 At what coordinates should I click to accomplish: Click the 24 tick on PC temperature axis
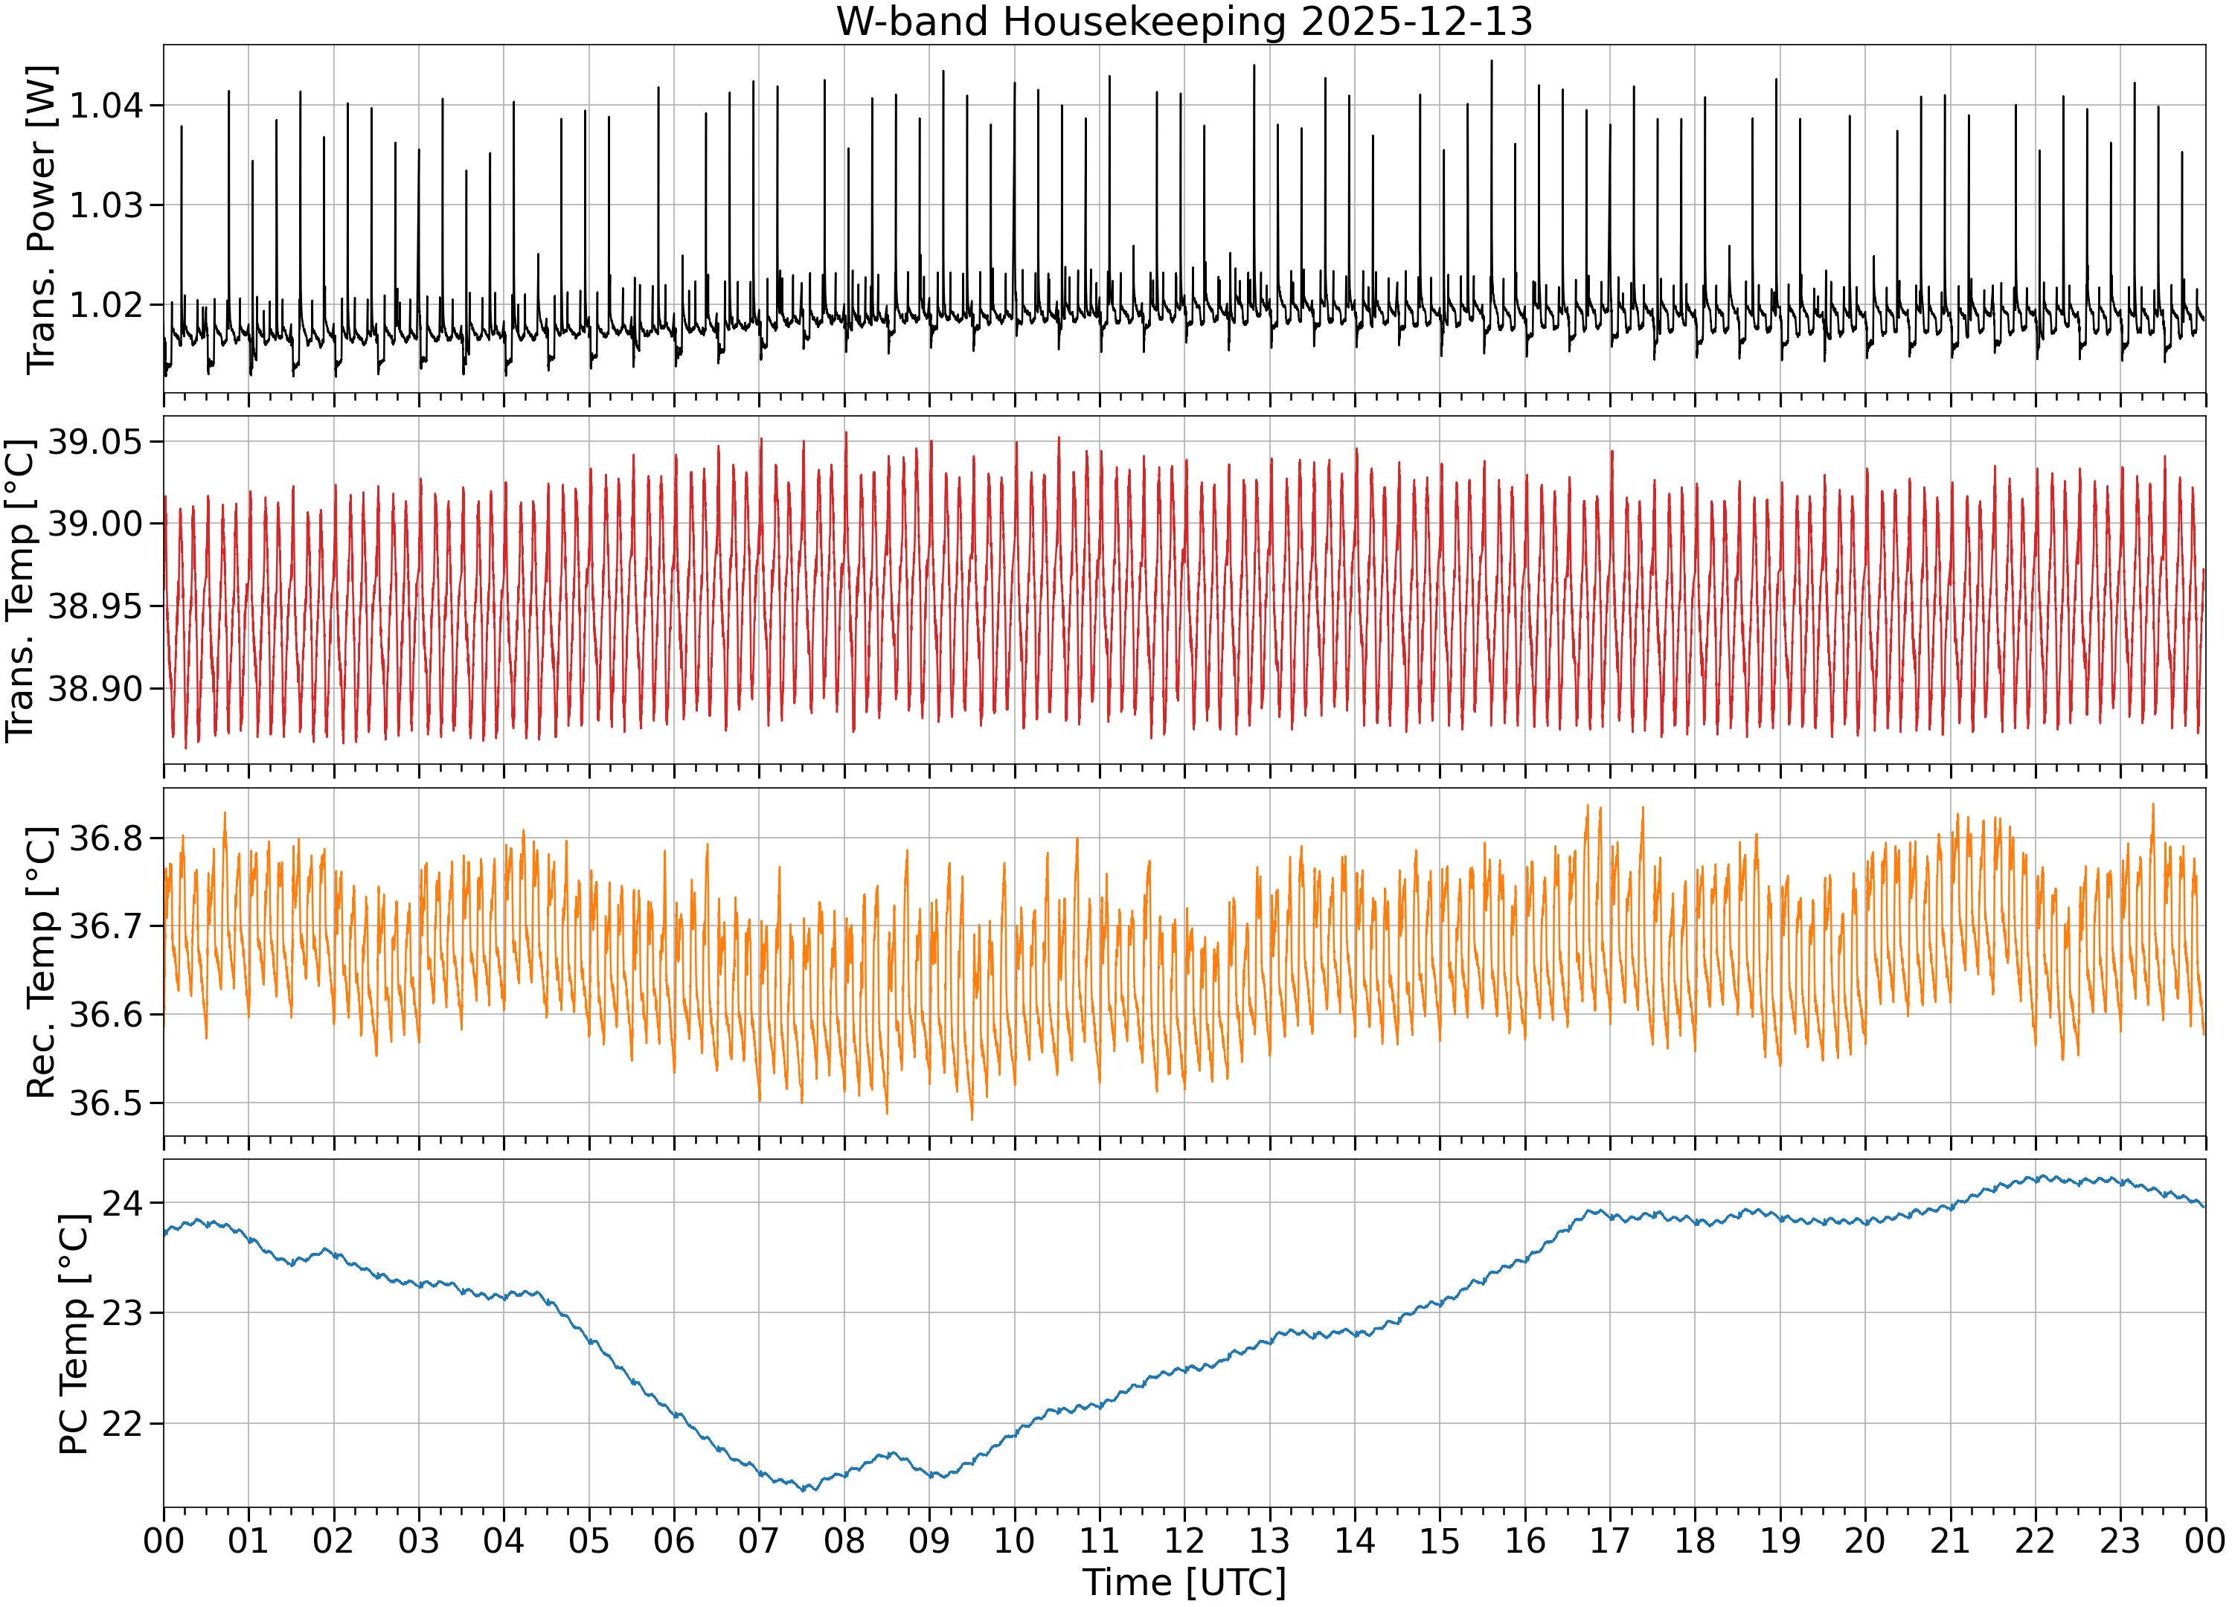point(122,1204)
